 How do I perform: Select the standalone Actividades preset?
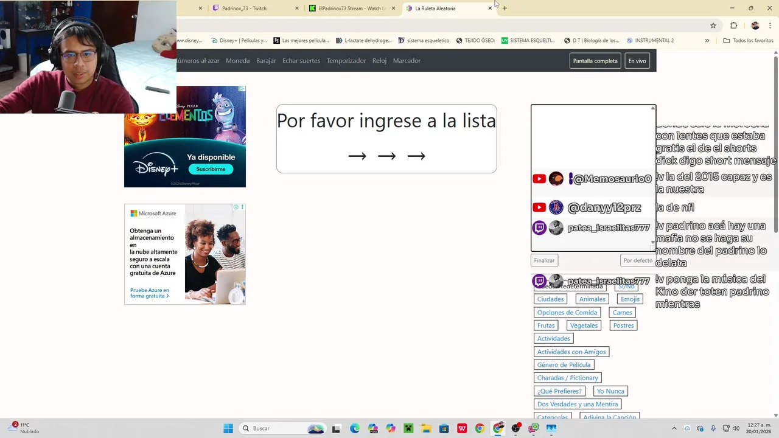554,339
